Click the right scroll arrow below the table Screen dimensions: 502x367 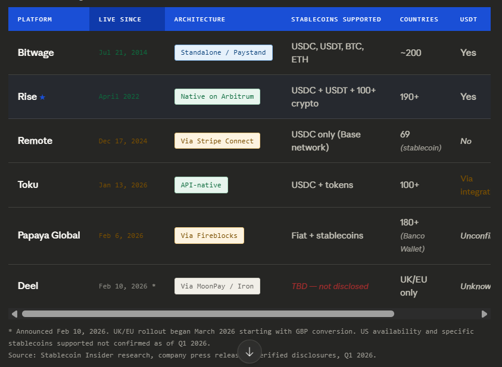[485, 313]
